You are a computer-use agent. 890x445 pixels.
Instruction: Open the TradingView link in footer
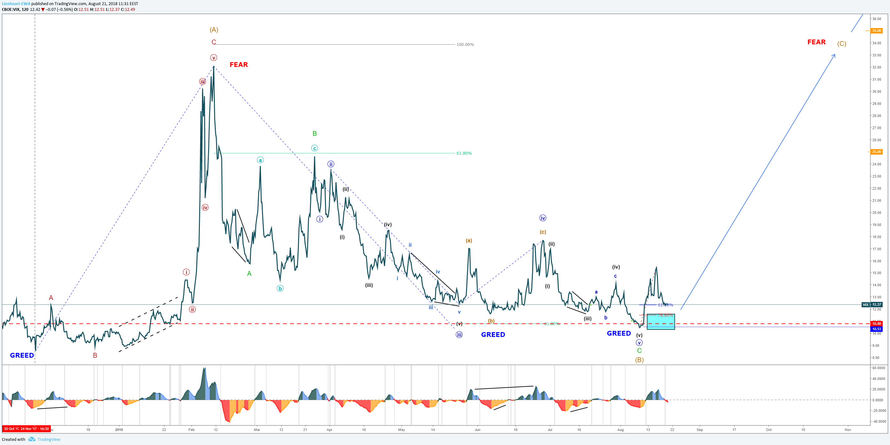(49, 440)
